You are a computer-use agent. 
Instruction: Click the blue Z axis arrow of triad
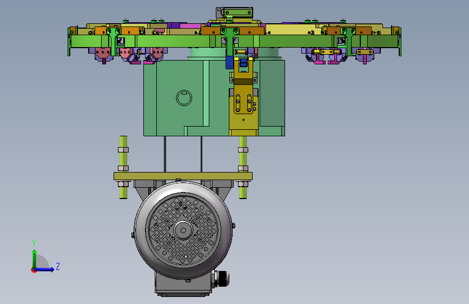click(x=45, y=269)
